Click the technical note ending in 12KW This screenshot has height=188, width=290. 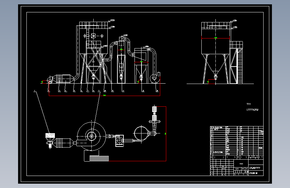pyautogui.click(x=252, y=110)
